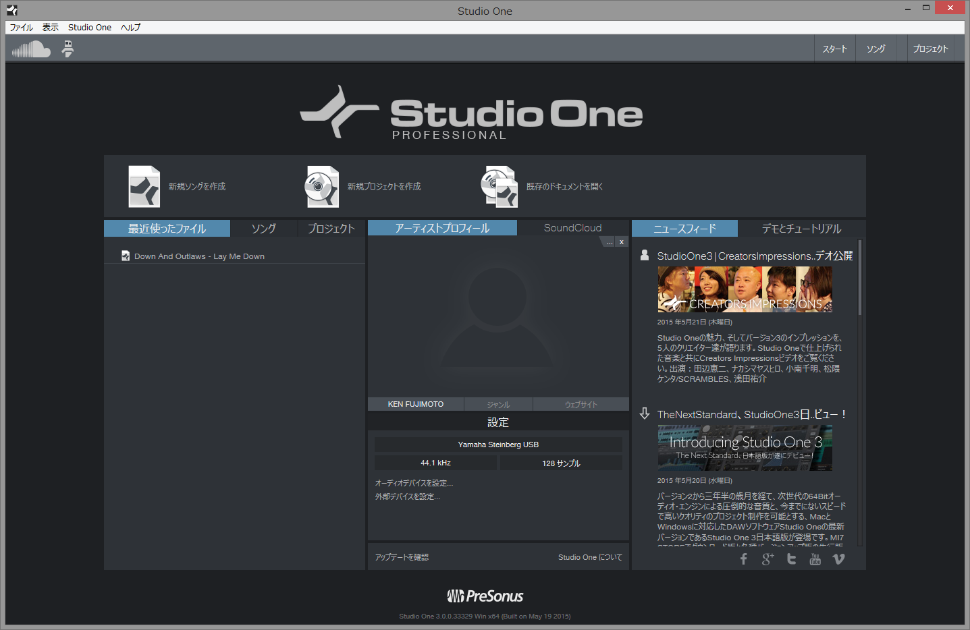Screen dimensions: 970x630
Task: Click the person icon on the Creators Impressions news item
Action: click(x=645, y=255)
